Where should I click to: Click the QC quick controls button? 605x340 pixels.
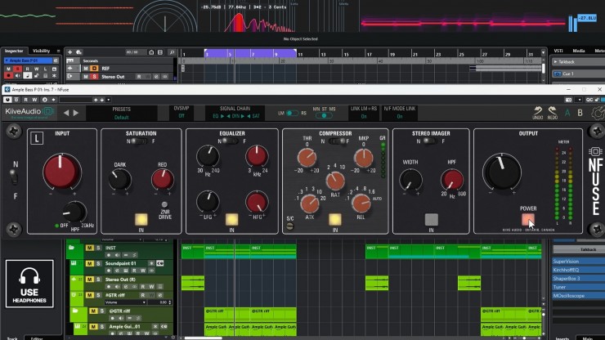[589, 100]
